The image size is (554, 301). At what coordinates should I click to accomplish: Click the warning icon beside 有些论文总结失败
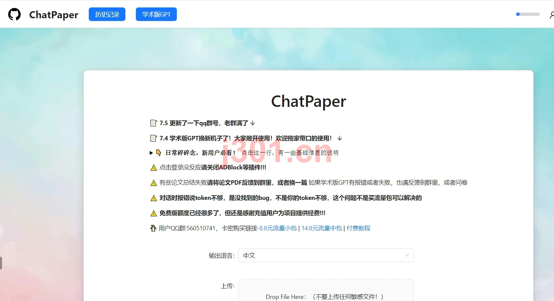point(153,183)
